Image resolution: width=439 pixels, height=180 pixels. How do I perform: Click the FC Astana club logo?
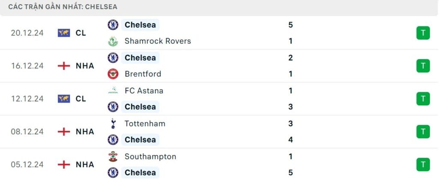113,91
